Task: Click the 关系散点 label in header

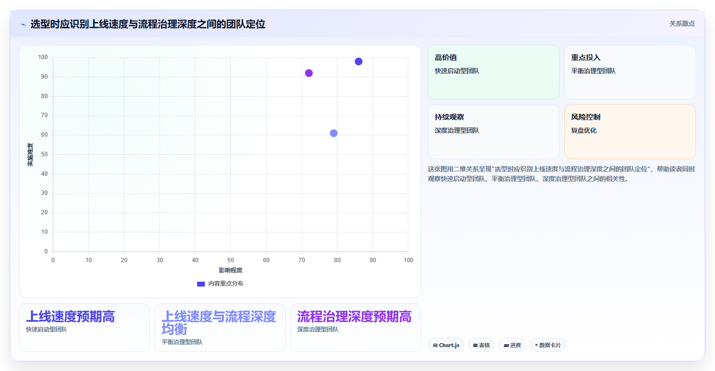Action: (x=682, y=23)
